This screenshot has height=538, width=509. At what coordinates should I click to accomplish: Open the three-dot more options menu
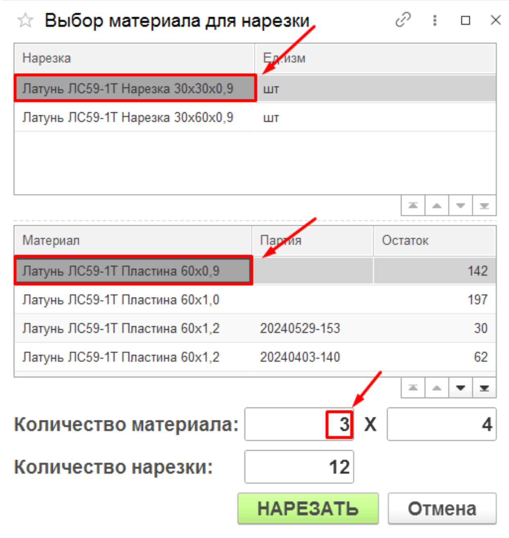point(435,20)
